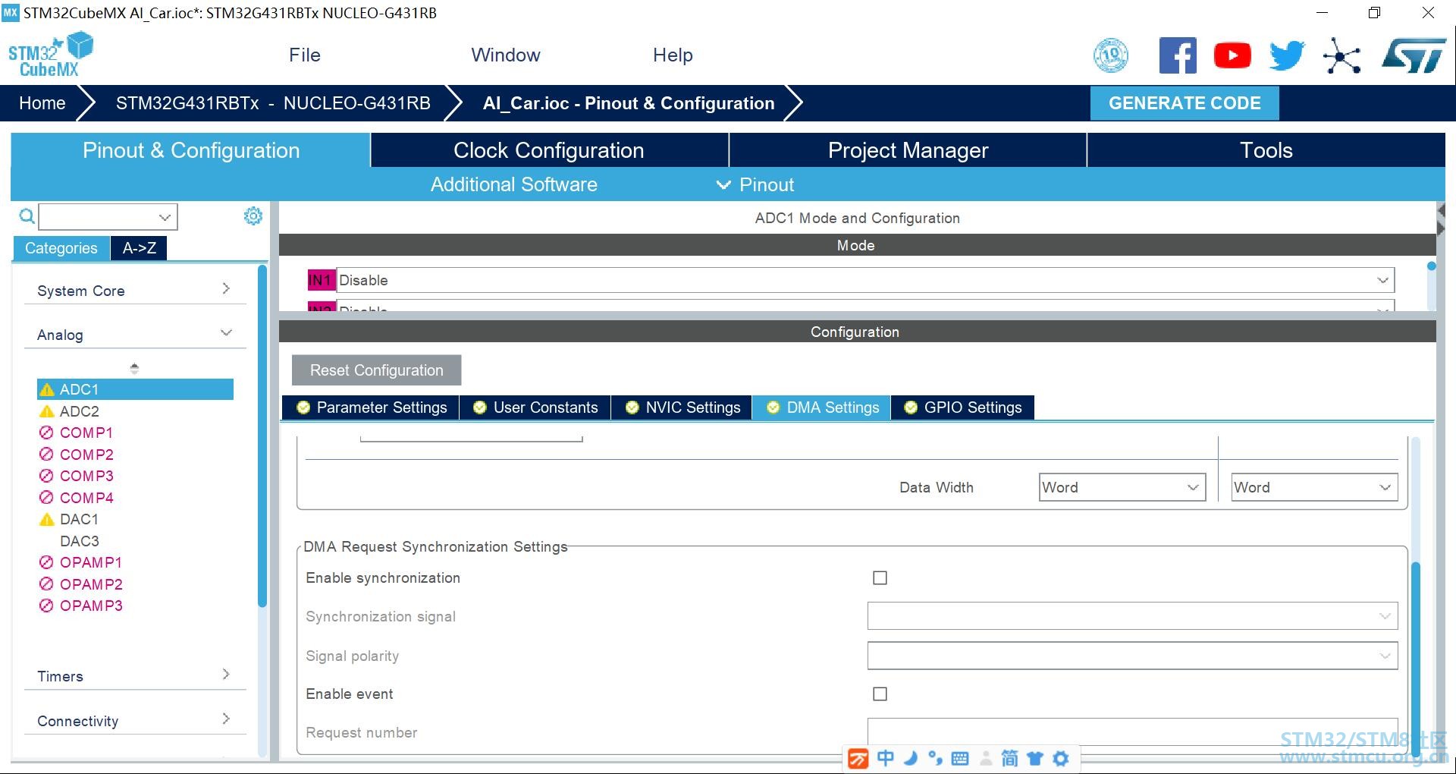Expand the Timers category

click(x=135, y=675)
